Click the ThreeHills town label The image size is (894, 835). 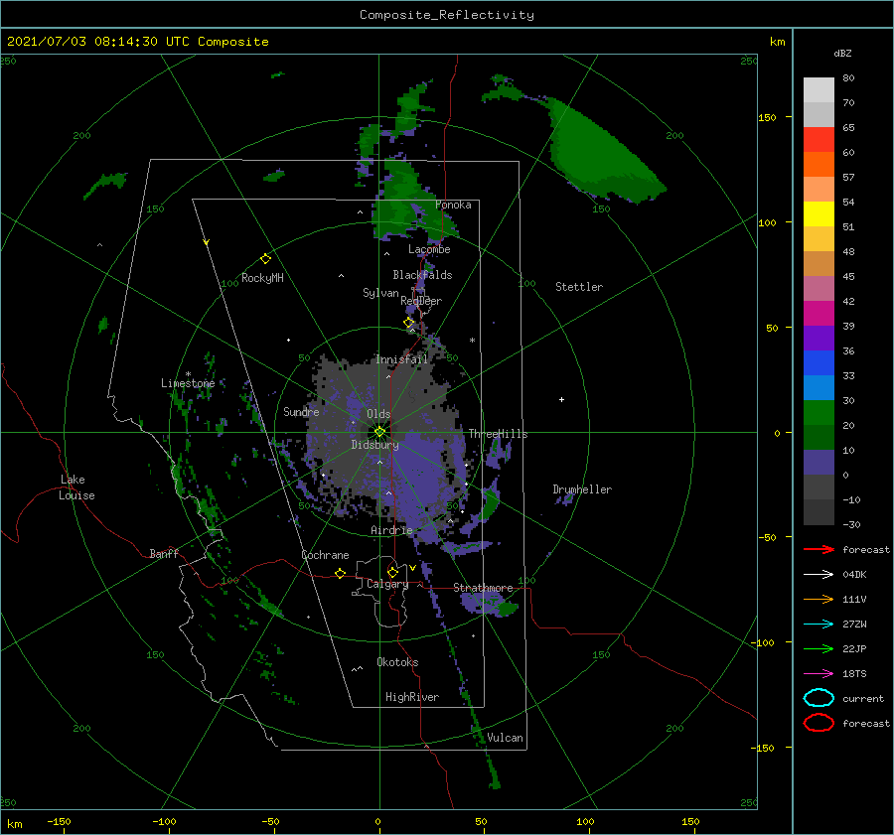(498, 434)
